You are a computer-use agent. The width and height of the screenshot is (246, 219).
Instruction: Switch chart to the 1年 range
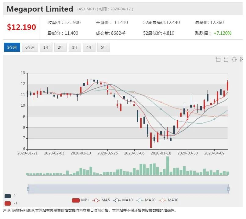(46, 47)
